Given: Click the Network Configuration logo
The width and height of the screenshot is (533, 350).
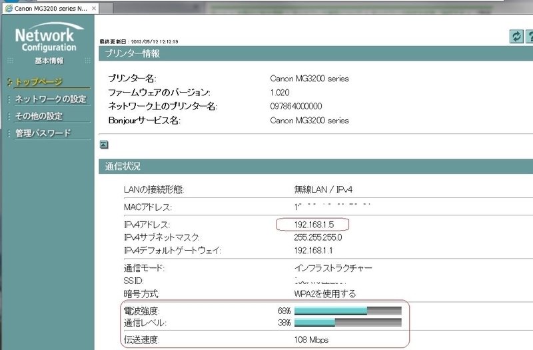Looking at the screenshot, I should 49,37.
